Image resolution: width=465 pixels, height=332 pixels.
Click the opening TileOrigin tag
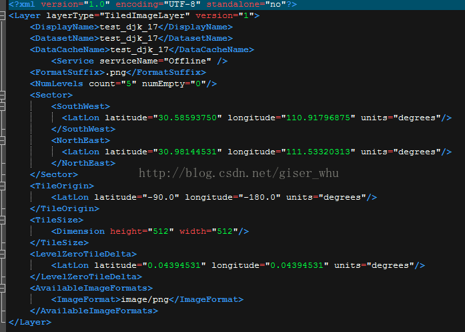[62, 186]
